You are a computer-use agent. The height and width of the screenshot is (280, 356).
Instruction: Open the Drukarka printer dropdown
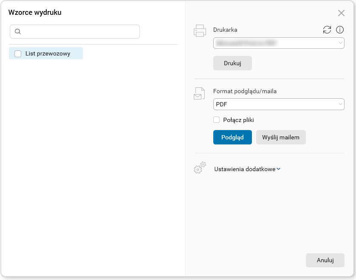[x=279, y=43]
